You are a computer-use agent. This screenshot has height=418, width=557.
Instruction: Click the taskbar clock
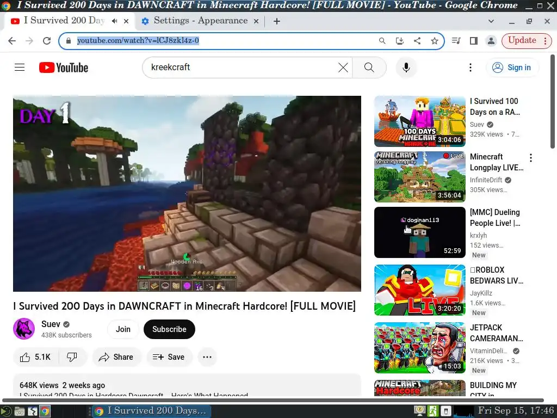[516, 411]
